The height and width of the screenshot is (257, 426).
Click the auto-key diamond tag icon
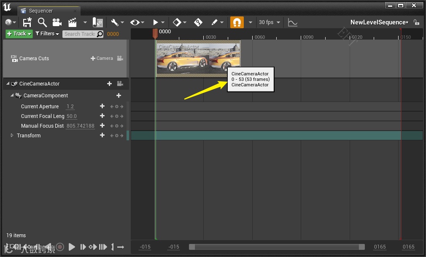click(198, 22)
